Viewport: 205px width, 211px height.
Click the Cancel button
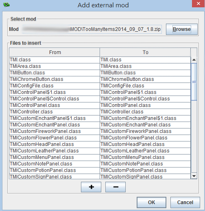(185, 202)
